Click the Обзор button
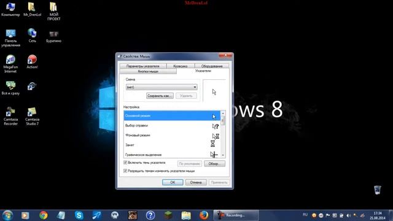 pos(214,164)
